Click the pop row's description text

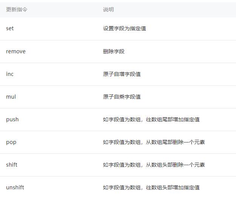(x=154, y=142)
